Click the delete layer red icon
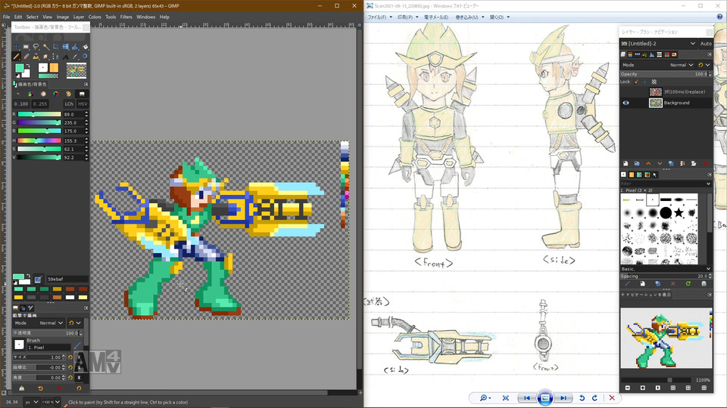The height and width of the screenshot is (408, 727). point(706,163)
